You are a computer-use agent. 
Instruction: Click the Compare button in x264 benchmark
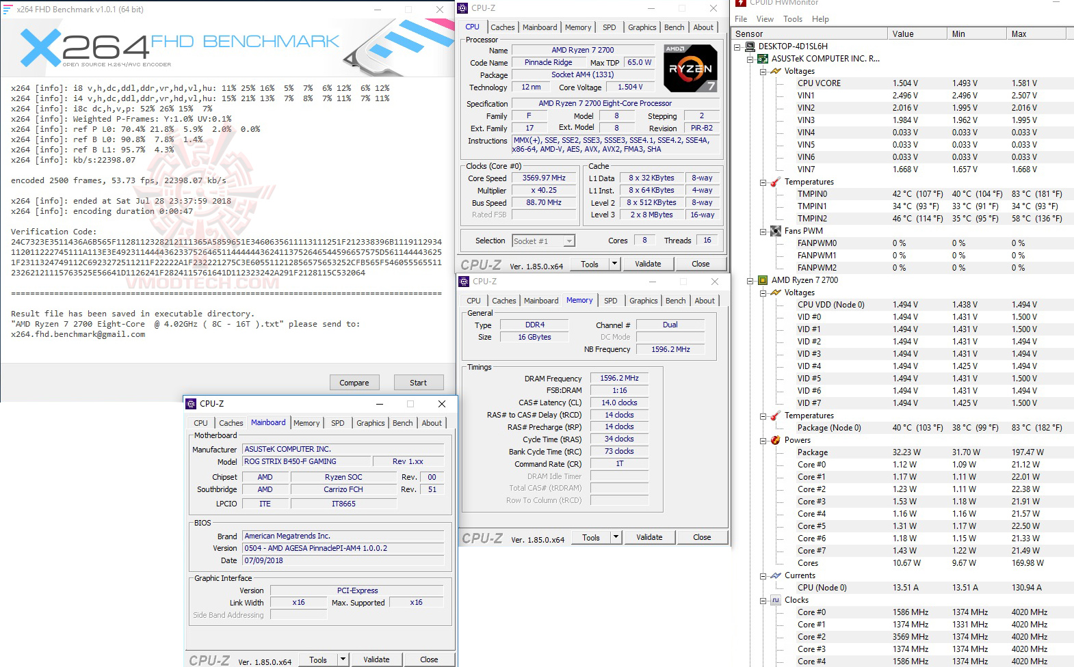coord(354,383)
